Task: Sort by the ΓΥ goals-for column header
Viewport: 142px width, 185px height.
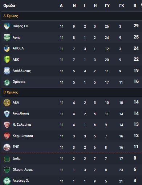Action: [107, 5]
